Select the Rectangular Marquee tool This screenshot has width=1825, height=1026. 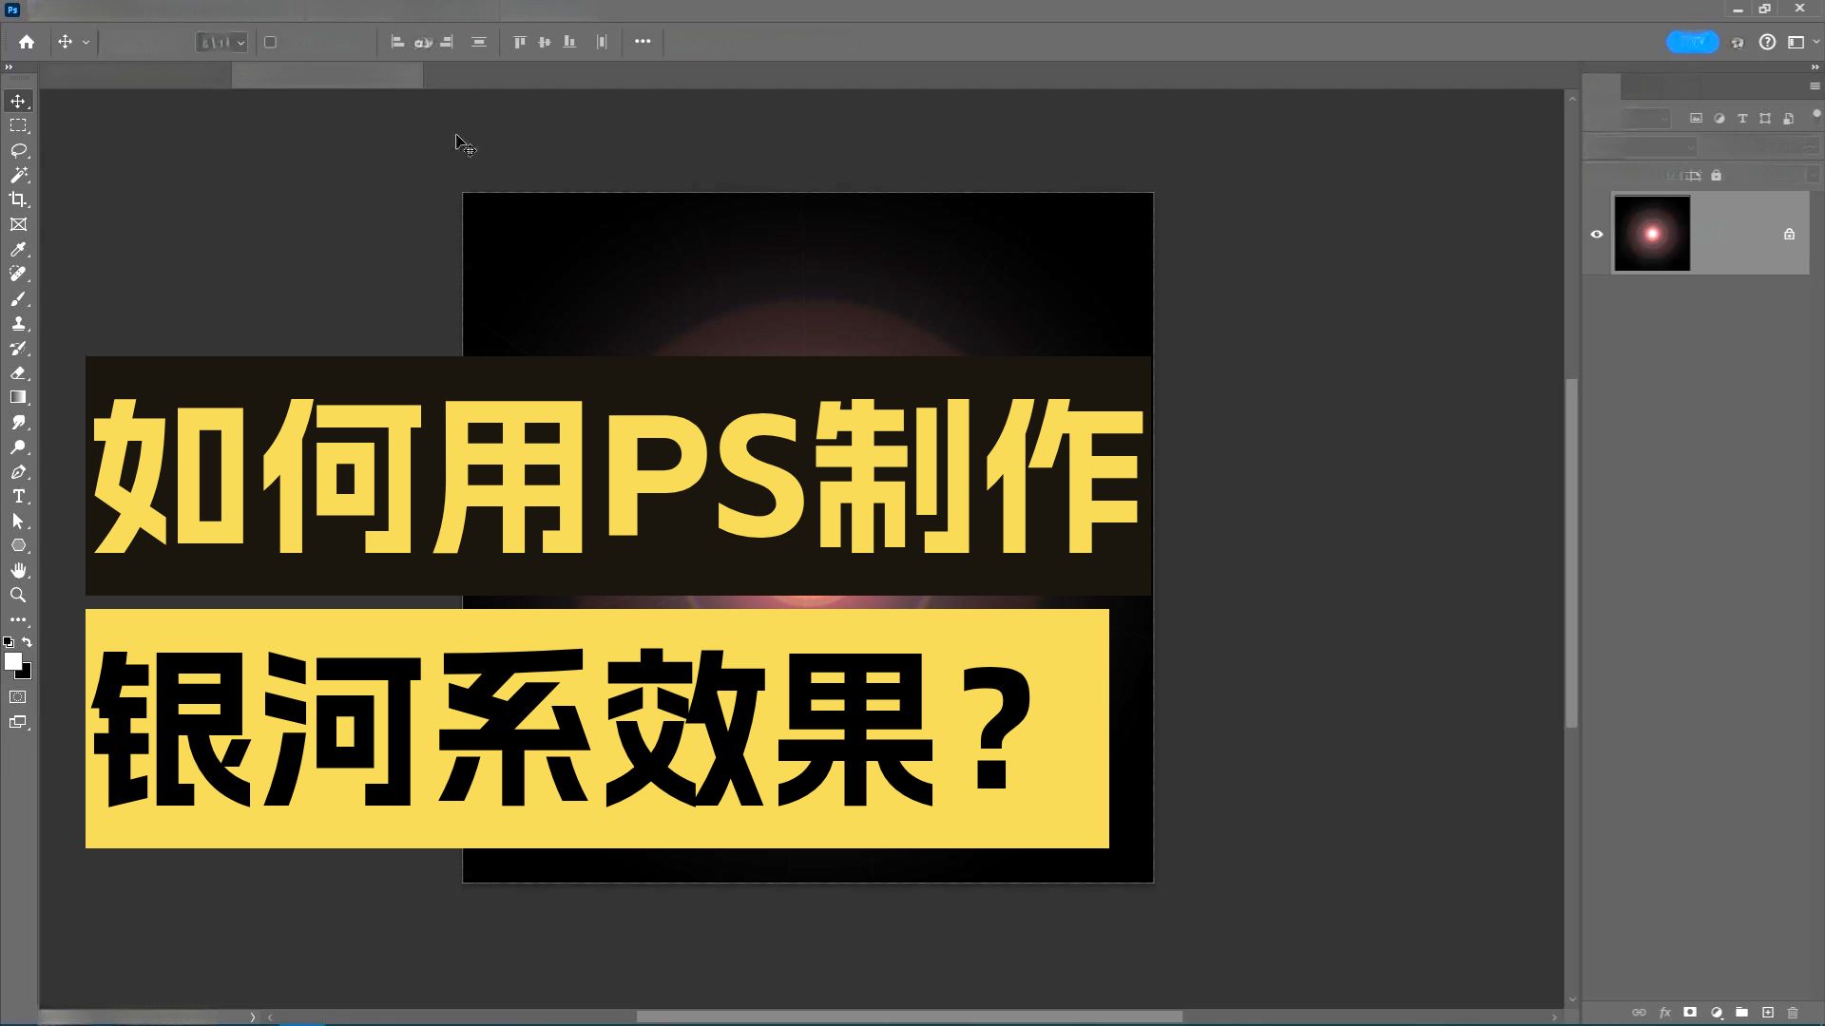(x=18, y=125)
